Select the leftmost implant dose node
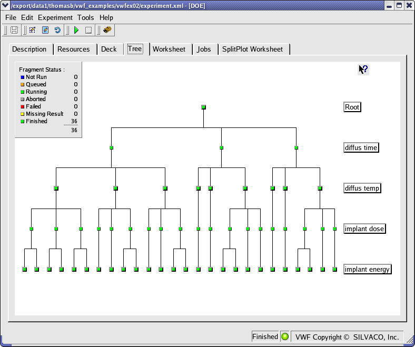The height and width of the screenshot is (347, 415). click(x=31, y=229)
